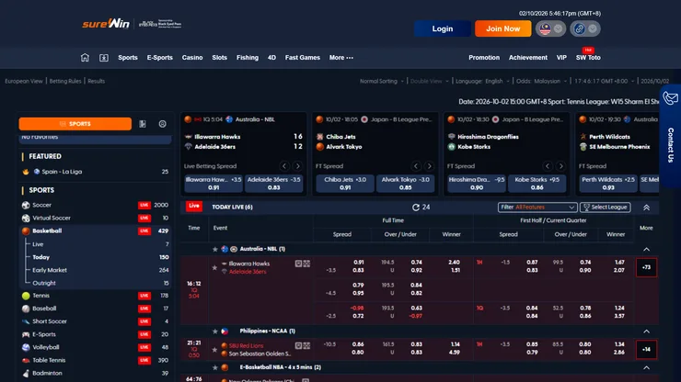Collapse all leagues with double chevron icon
This screenshot has height=382, width=681.
[646, 208]
